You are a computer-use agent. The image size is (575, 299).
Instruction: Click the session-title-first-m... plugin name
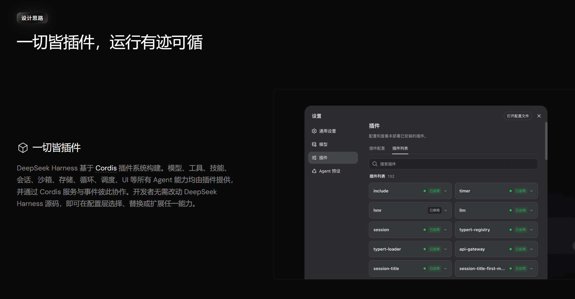(482, 268)
